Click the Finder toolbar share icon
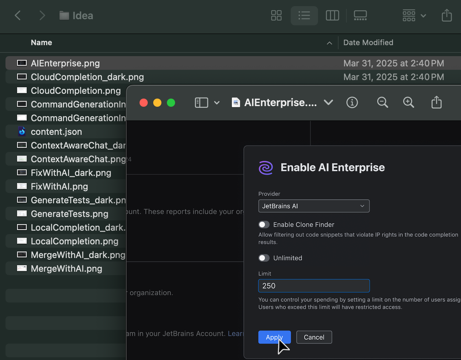This screenshot has height=360, width=461. click(447, 15)
